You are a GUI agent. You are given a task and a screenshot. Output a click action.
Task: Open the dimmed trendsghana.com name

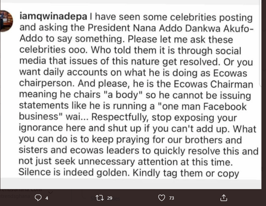click(21, 190)
